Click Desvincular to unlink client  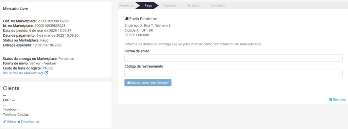click(x=30, y=122)
